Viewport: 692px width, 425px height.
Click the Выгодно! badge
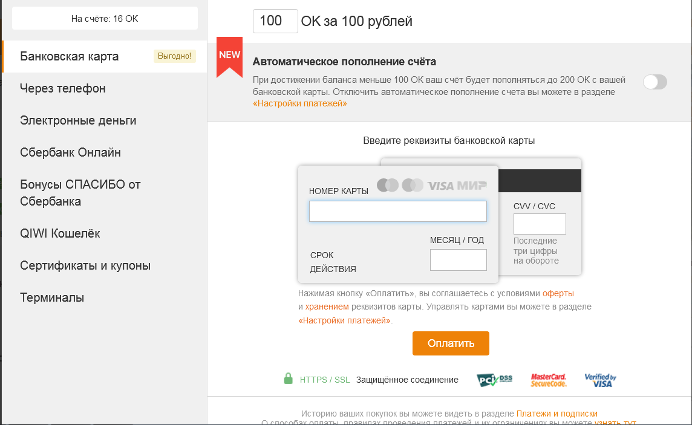click(174, 56)
